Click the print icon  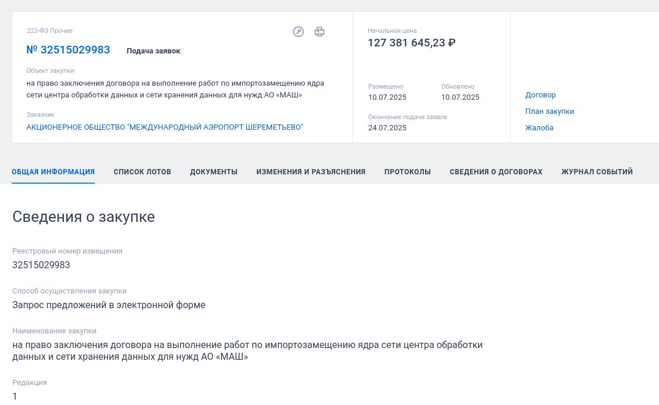(320, 32)
